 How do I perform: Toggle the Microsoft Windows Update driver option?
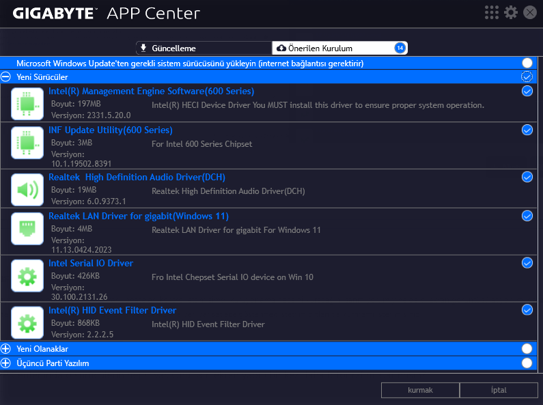click(x=527, y=63)
